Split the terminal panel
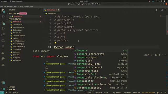168x94 pixels. (156, 55)
